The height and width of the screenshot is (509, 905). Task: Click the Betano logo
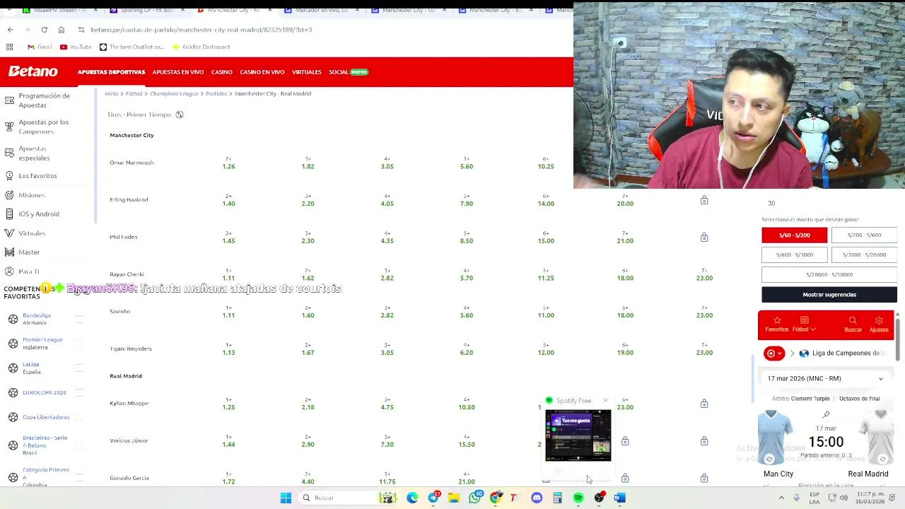pos(33,71)
